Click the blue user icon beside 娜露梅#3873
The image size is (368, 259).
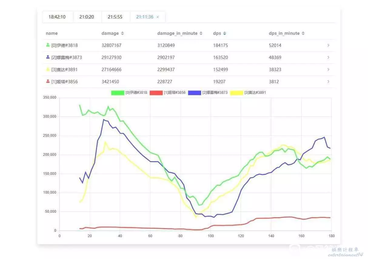[x=48, y=57]
